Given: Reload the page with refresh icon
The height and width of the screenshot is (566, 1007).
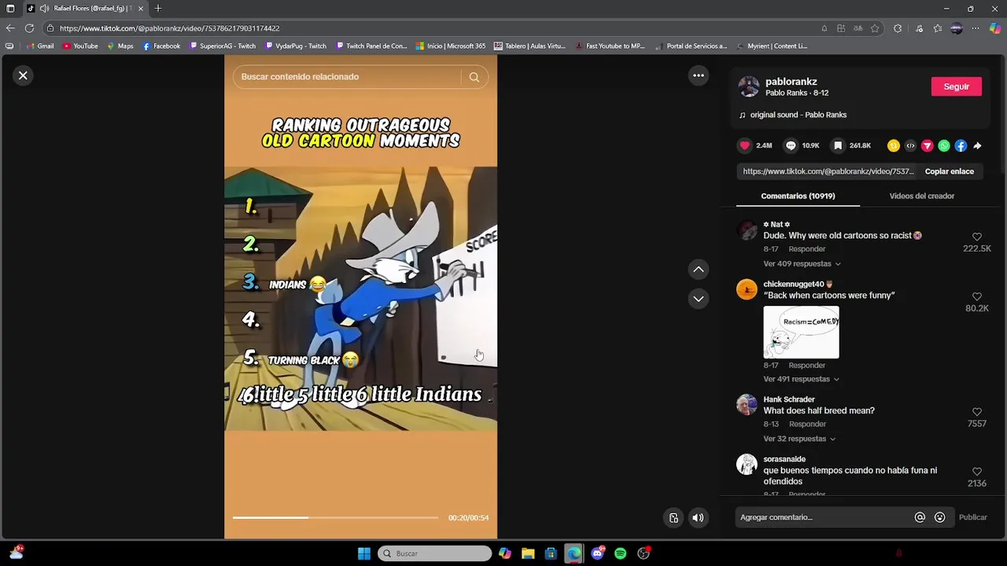Looking at the screenshot, I should coord(29,28).
